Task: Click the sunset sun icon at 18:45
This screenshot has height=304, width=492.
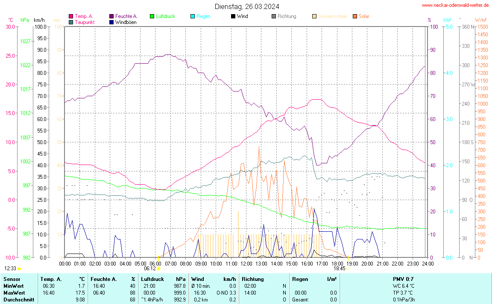Action: click(348, 269)
